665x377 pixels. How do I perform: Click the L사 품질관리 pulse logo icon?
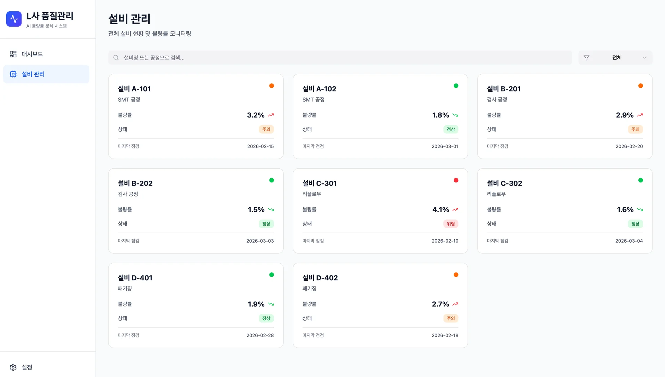click(x=14, y=19)
